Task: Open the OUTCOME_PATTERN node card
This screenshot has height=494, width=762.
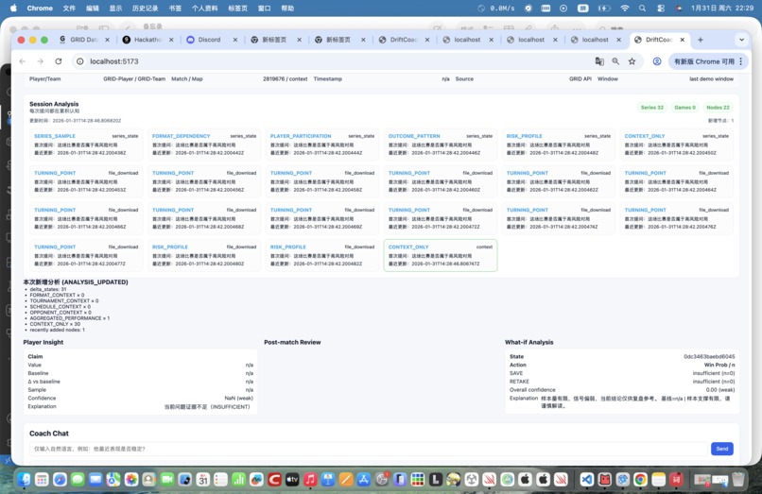Action: pyautogui.click(x=441, y=145)
